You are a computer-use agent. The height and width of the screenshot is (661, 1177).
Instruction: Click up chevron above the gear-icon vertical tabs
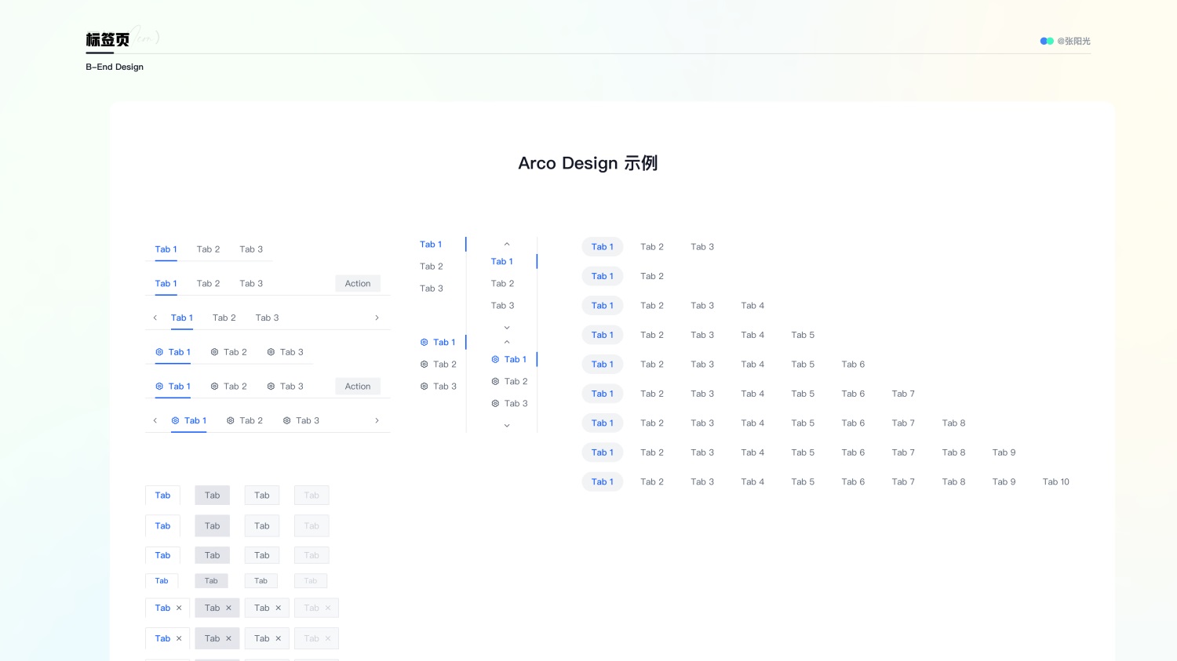click(x=507, y=343)
